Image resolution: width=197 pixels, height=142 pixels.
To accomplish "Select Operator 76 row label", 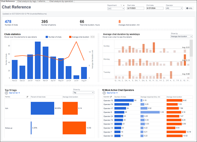I will point(108,104).
